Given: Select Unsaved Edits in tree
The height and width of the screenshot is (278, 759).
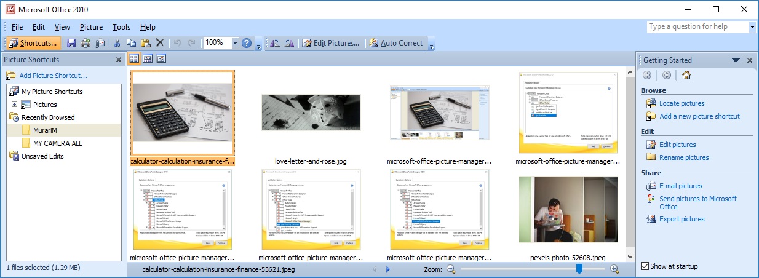Looking at the screenshot, I should pyautogui.click(x=42, y=156).
